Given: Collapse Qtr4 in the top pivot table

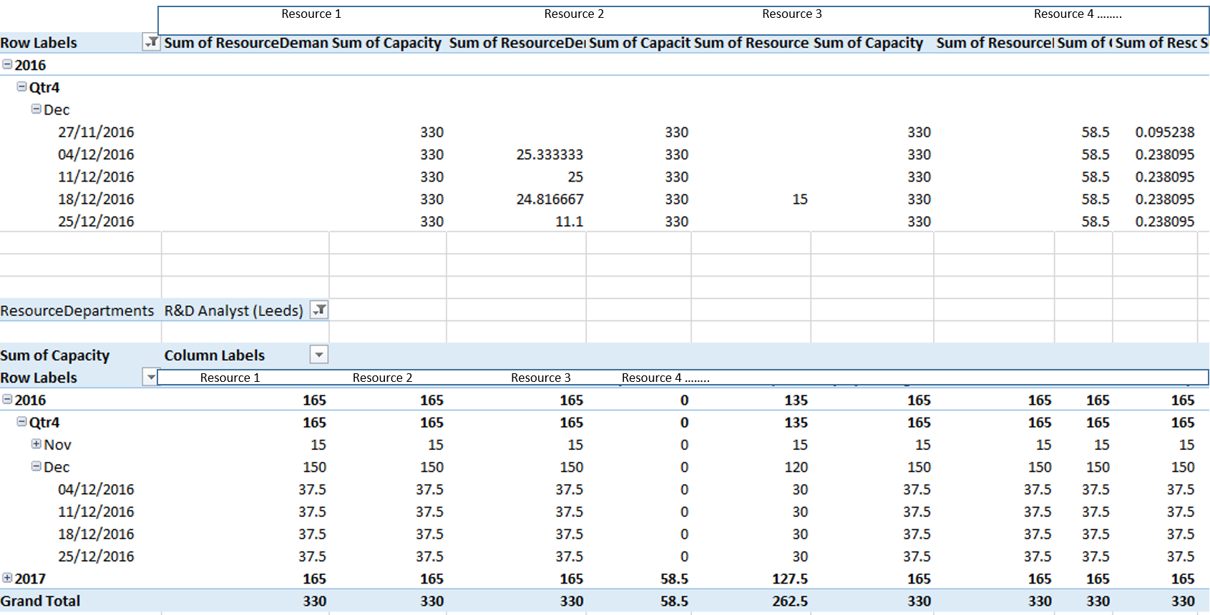Looking at the screenshot, I should tap(21, 87).
